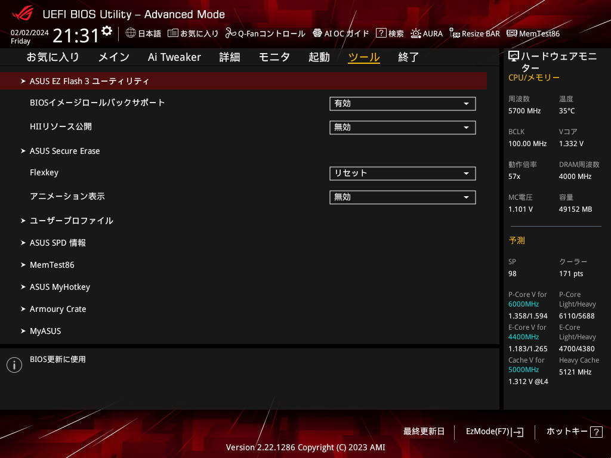This screenshot has width=611, height=458.
Task: Click the CPU/メモリー section heading
Action: click(x=534, y=78)
